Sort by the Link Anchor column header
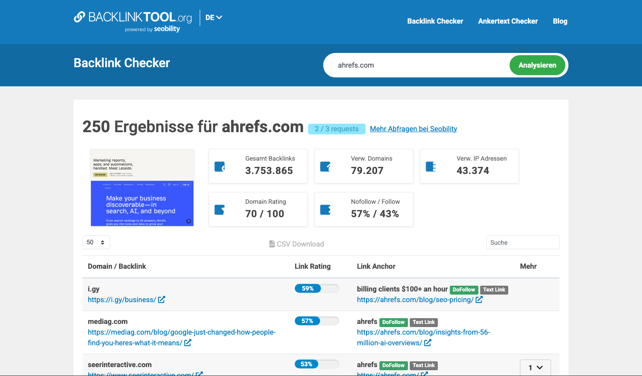The image size is (642, 376). (x=376, y=266)
